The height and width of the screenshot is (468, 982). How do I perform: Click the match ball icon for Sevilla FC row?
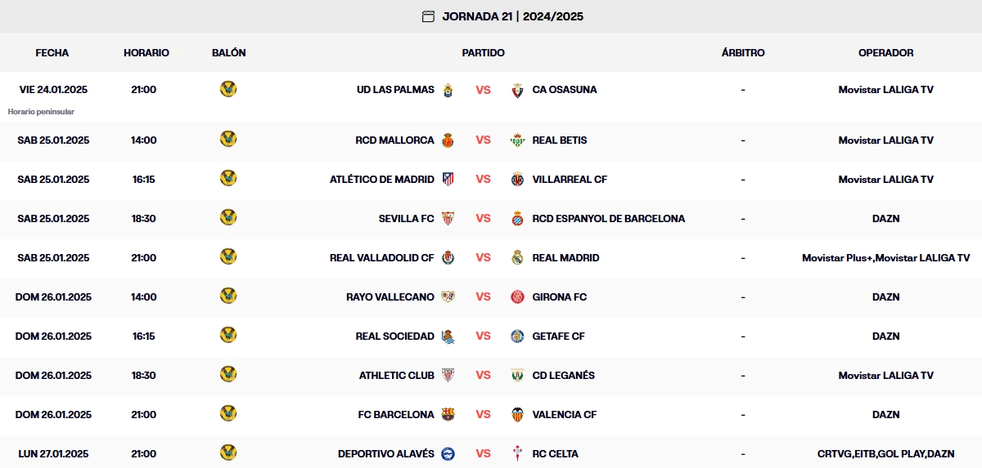(x=228, y=218)
